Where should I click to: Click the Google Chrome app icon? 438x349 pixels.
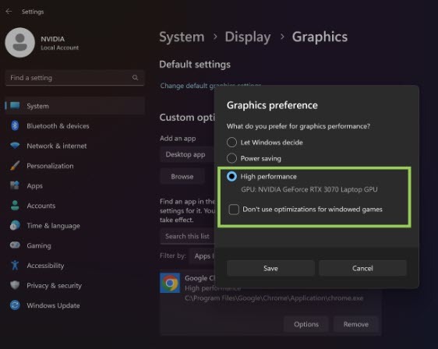pyautogui.click(x=170, y=283)
